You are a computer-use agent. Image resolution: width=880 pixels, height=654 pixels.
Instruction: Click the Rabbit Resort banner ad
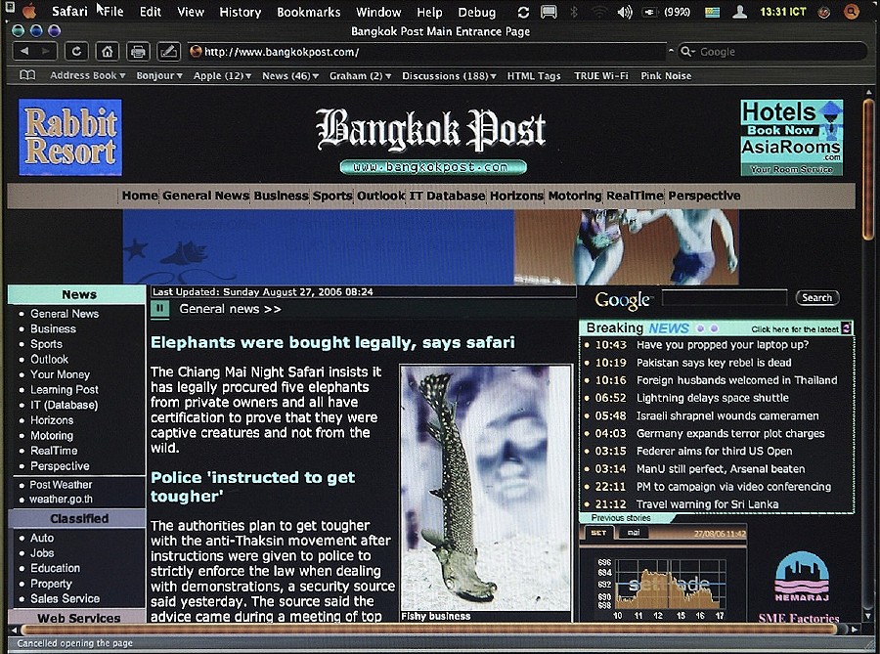click(70, 138)
